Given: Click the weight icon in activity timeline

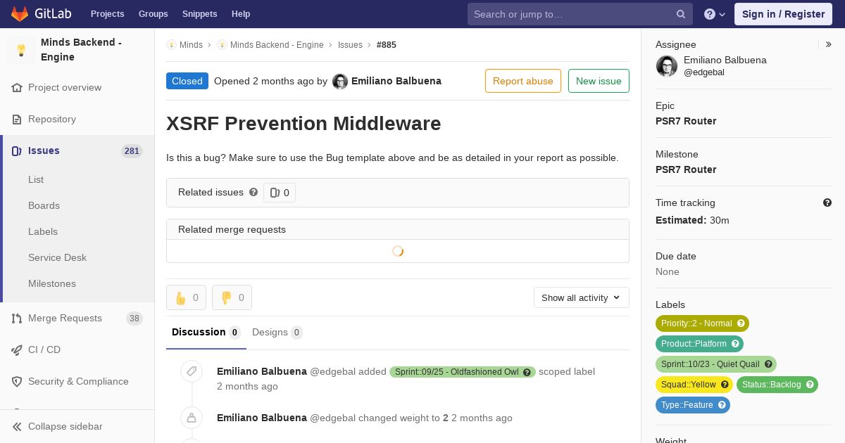Looking at the screenshot, I should 192,418.
